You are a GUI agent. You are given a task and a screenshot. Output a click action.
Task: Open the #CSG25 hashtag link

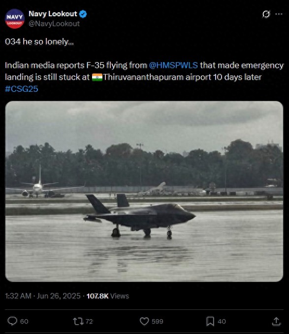[x=22, y=89]
